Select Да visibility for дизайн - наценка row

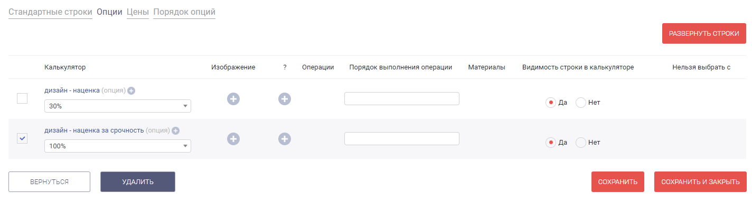551,103
